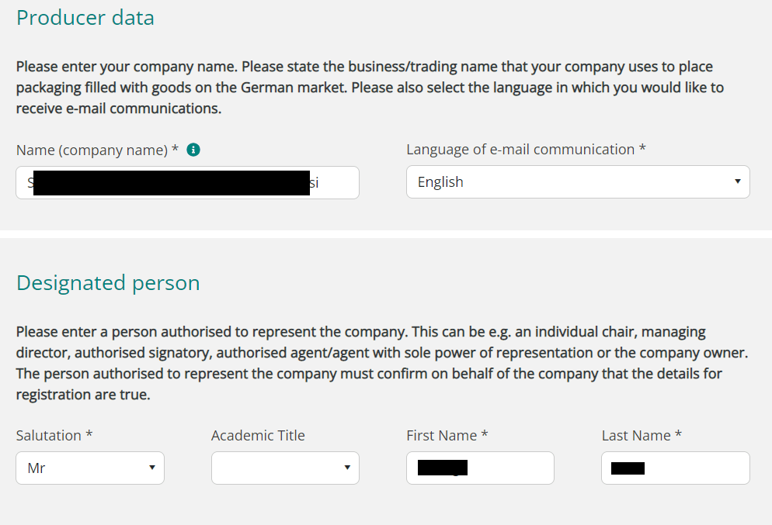Image resolution: width=772 pixels, height=525 pixels.
Task: Expand the empty Academic Title dropdown
Action: click(286, 468)
